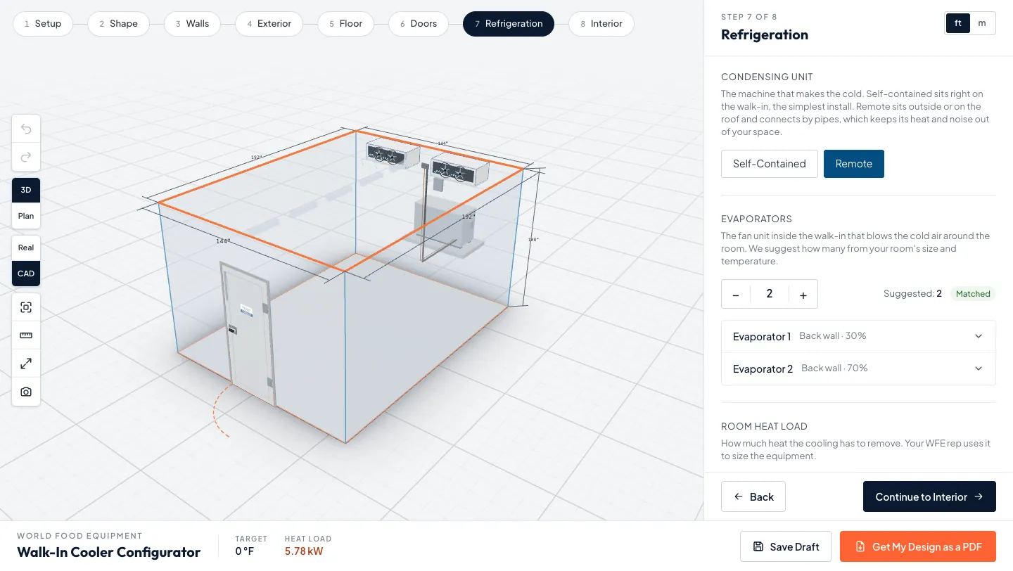Go to step 4 Exterior
The image size is (1013, 571).
(x=269, y=23)
